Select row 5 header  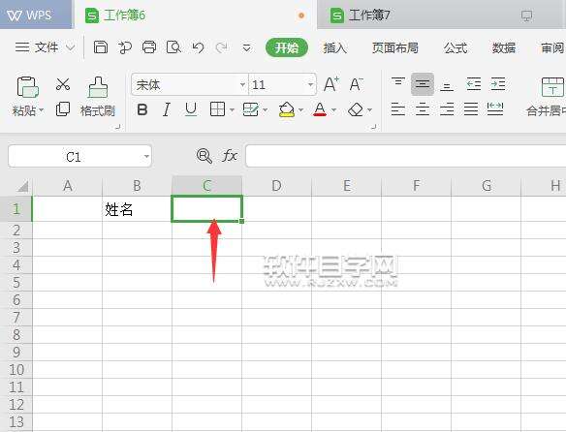16,283
